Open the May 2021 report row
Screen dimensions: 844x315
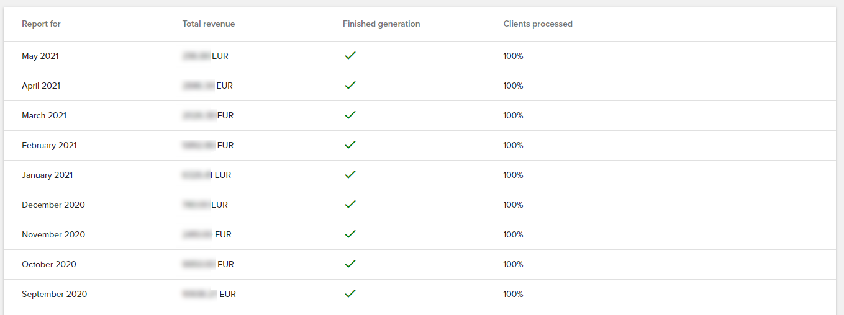coord(40,56)
